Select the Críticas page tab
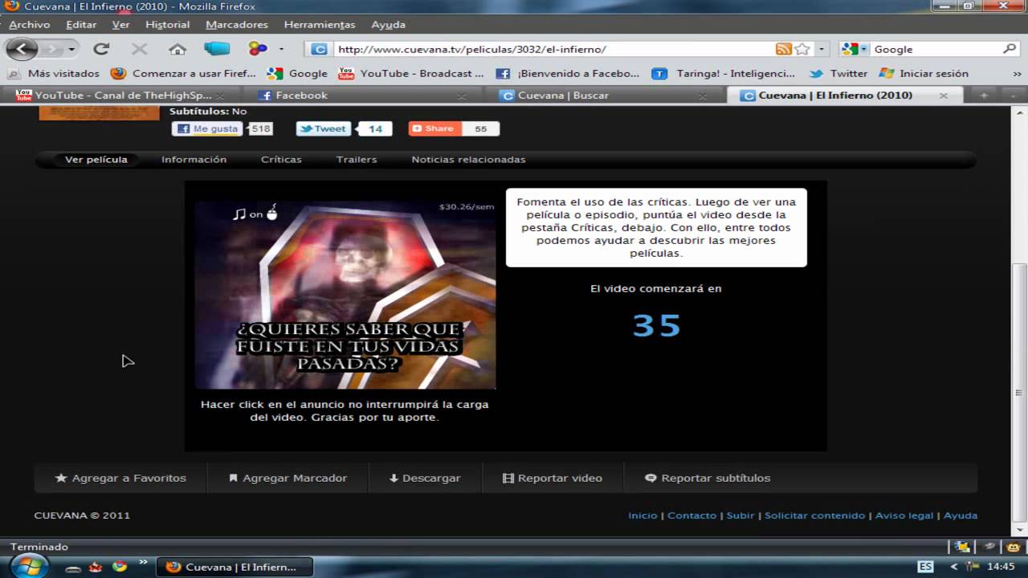 [x=281, y=160]
